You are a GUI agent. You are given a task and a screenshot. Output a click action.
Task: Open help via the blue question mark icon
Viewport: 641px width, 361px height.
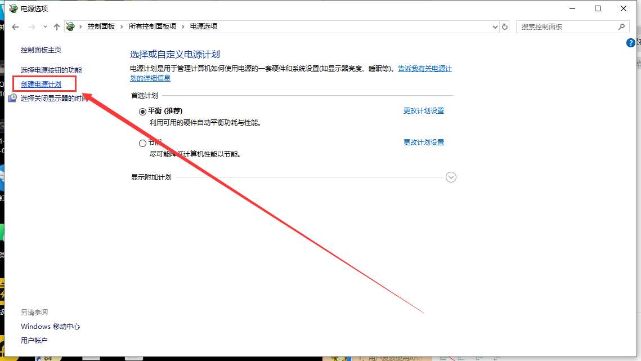click(630, 43)
